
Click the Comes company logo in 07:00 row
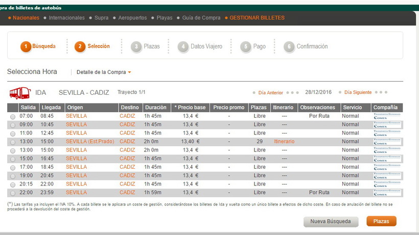tap(387, 116)
